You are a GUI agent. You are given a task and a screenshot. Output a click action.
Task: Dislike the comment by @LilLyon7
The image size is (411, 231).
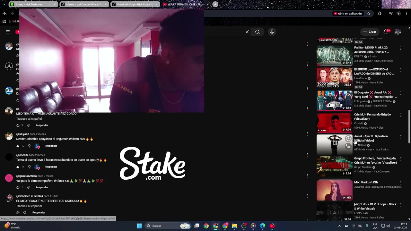tap(30, 146)
